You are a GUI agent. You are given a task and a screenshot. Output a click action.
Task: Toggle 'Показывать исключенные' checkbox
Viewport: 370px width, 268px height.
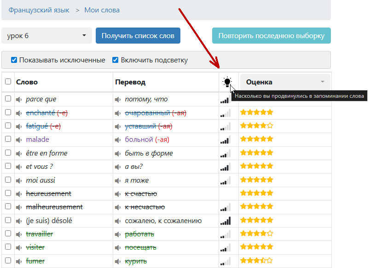pos(14,60)
